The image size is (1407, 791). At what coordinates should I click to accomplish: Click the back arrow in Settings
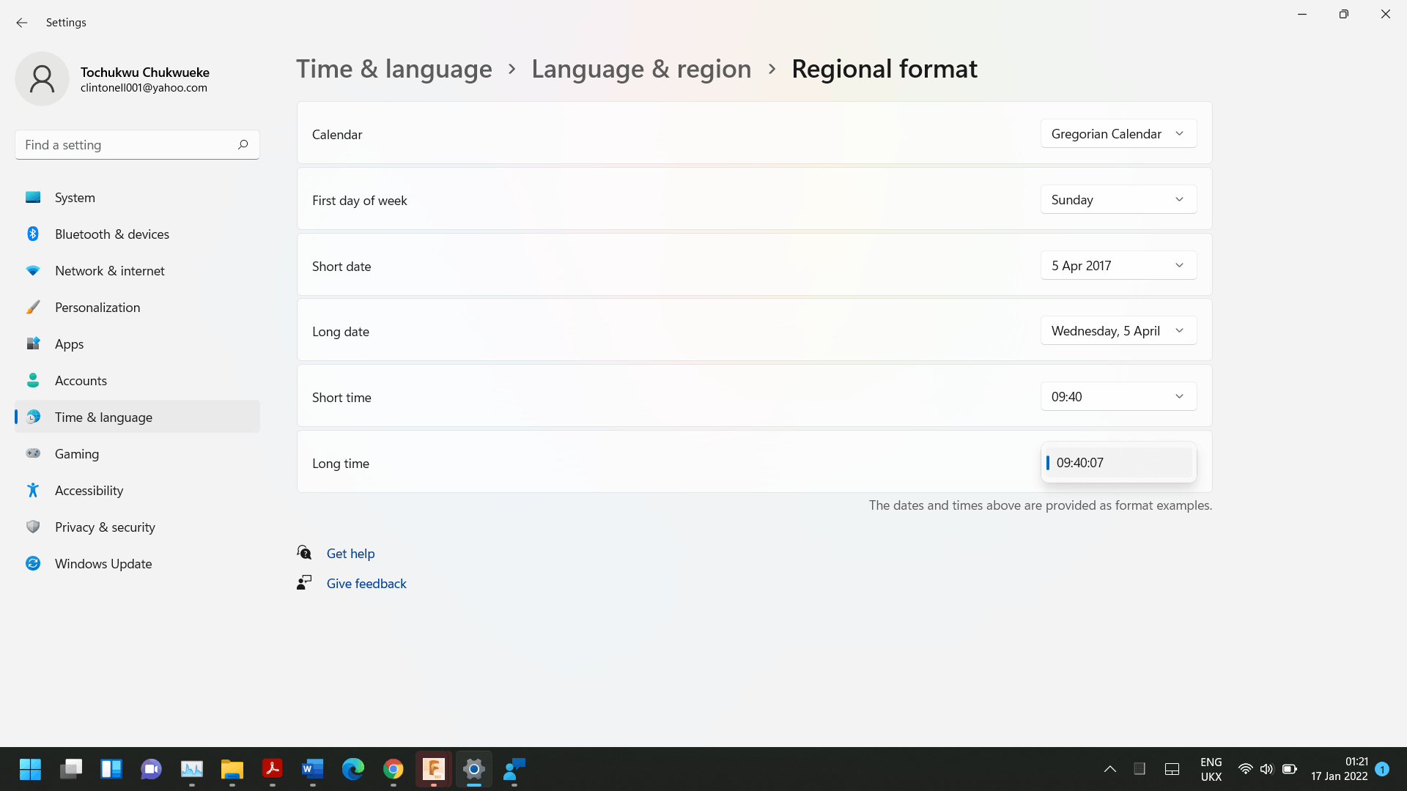pos(22,23)
